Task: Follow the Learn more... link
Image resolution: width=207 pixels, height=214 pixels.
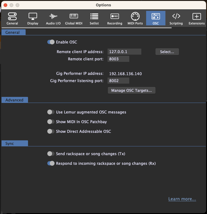Action: coord(182,199)
